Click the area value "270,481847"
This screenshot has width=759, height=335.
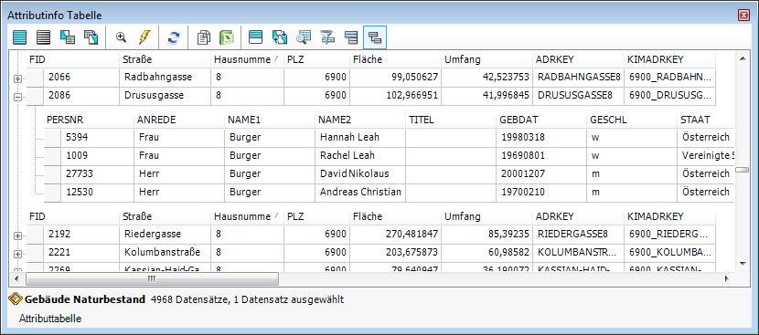pyautogui.click(x=395, y=235)
